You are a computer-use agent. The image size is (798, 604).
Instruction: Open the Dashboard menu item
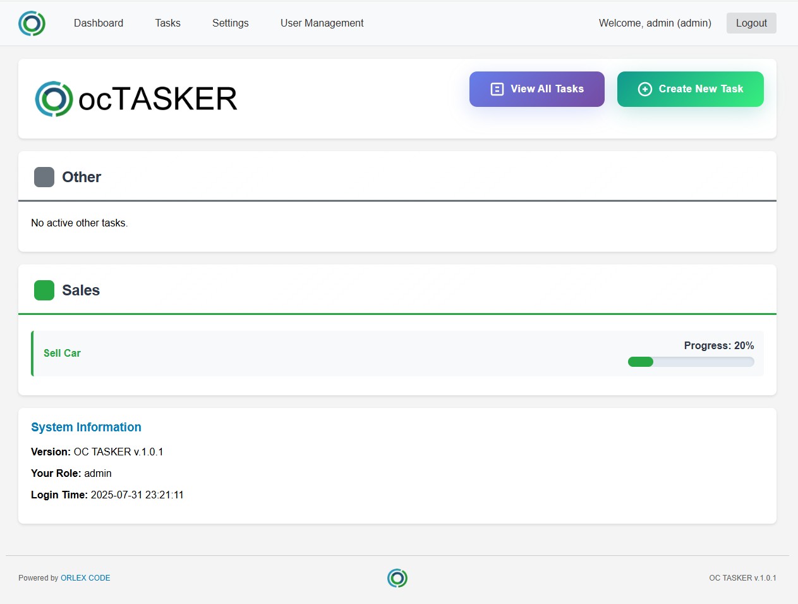tap(99, 23)
